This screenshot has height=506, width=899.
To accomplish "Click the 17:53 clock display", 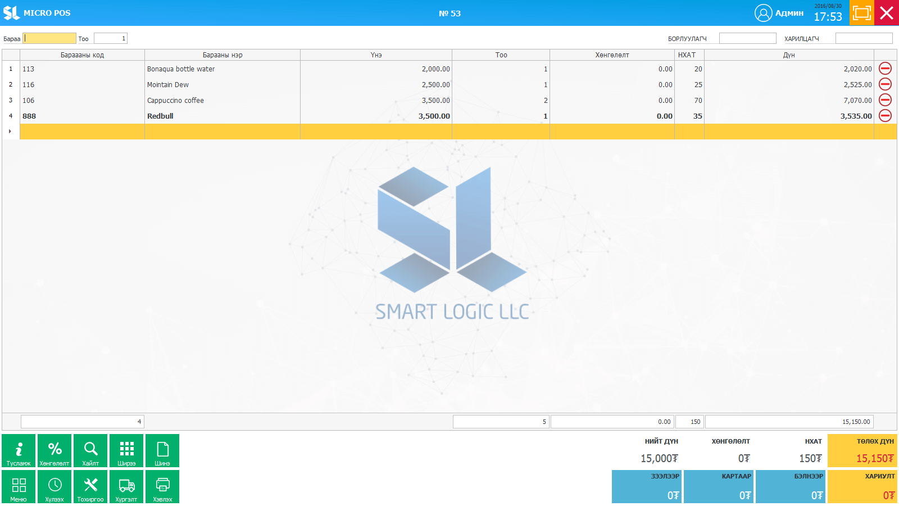I will click(x=828, y=17).
